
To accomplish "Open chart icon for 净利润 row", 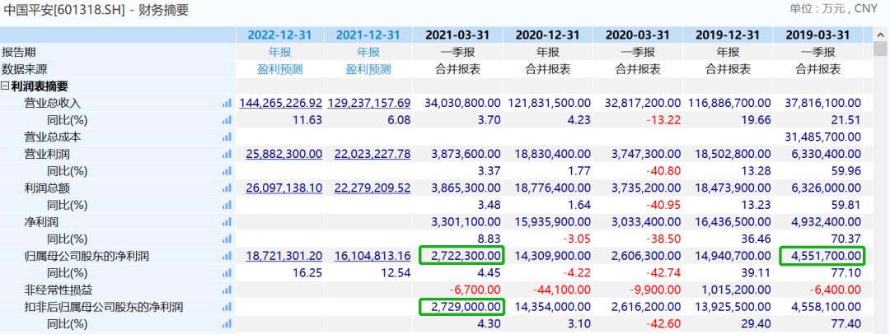I will pyautogui.click(x=227, y=222).
